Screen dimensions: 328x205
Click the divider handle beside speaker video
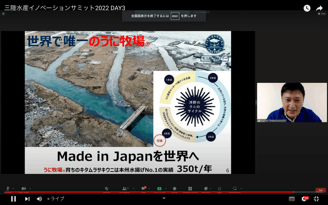256,102
